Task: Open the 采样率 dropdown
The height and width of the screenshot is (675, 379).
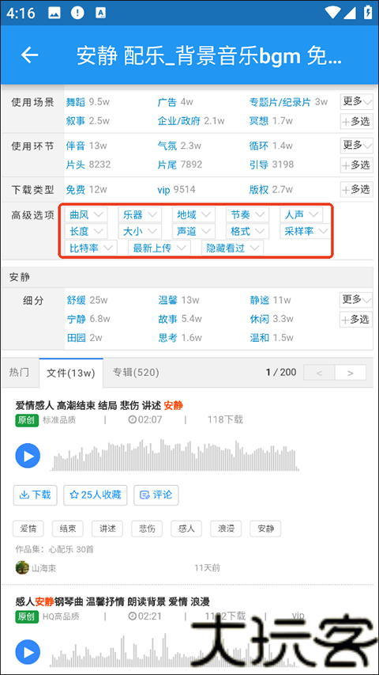Action: click(305, 231)
